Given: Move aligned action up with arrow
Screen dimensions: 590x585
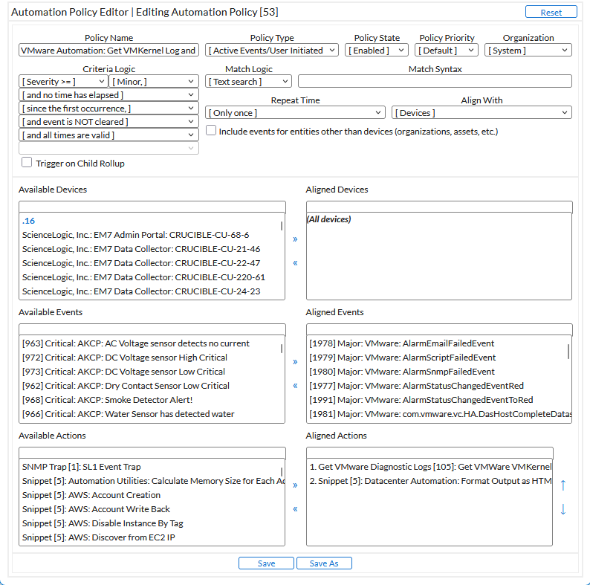Looking at the screenshot, I should pos(563,485).
